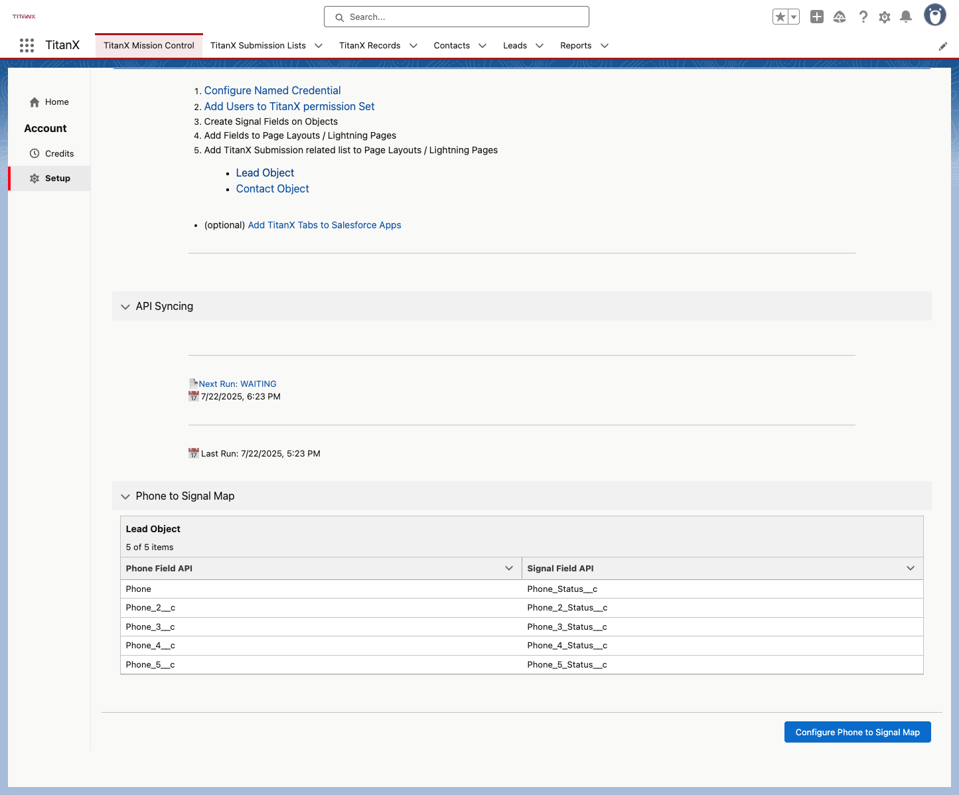Select the Phone_3_Status__c table cell
This screenshot has width=959, height=795.
point(722,627)
